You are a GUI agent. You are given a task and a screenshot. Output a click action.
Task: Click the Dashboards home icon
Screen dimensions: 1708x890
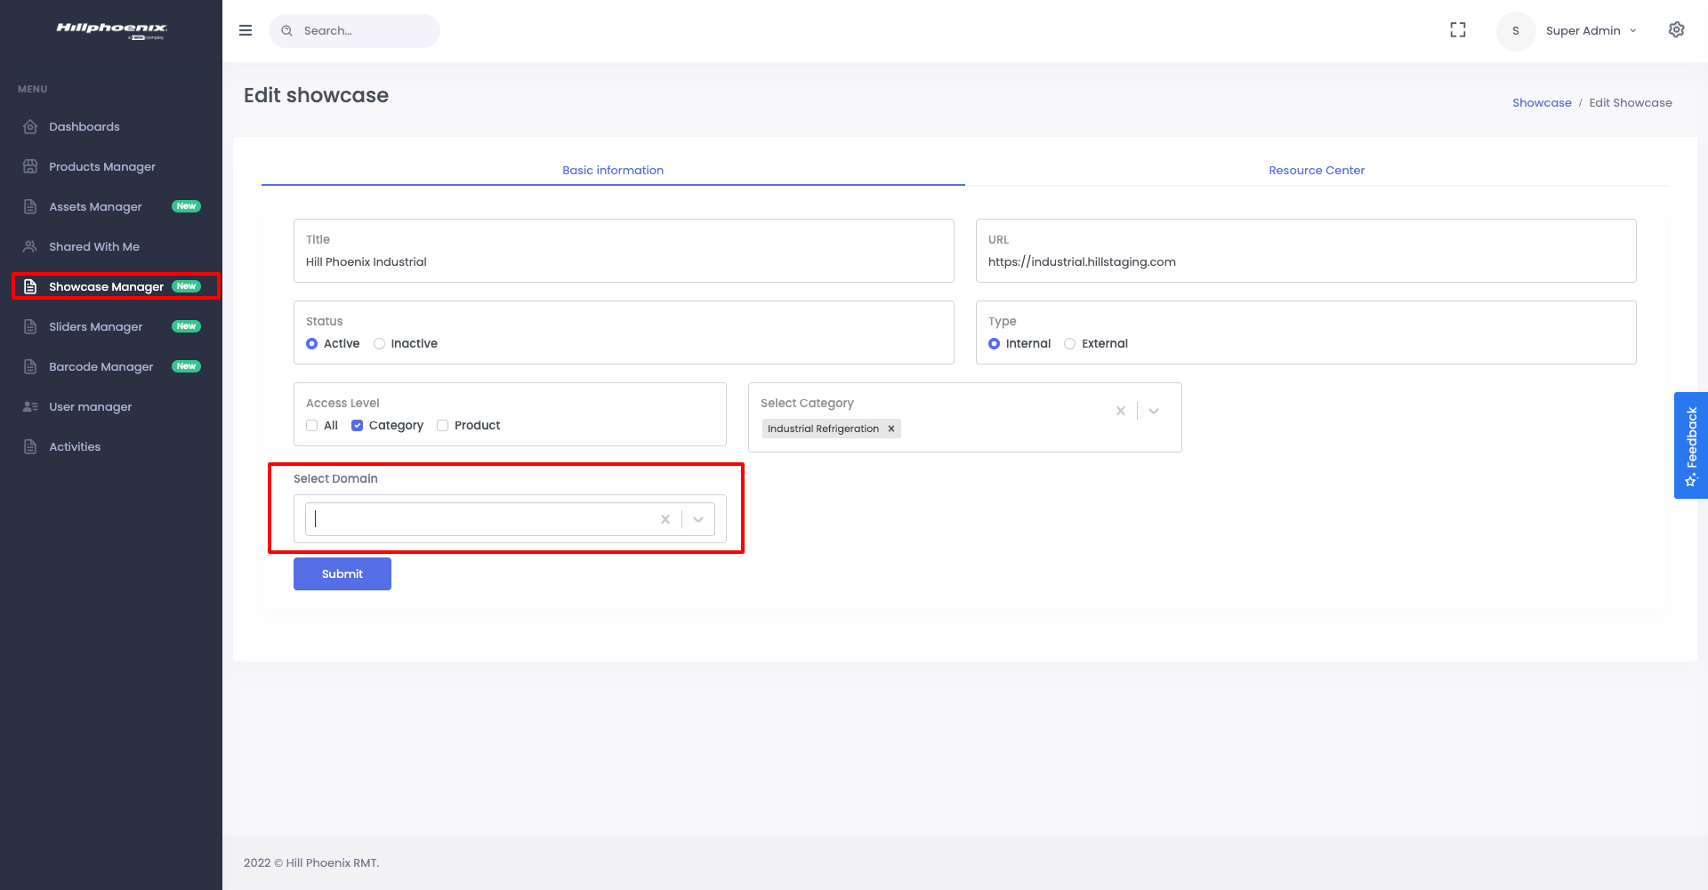[x=30, y=126]
